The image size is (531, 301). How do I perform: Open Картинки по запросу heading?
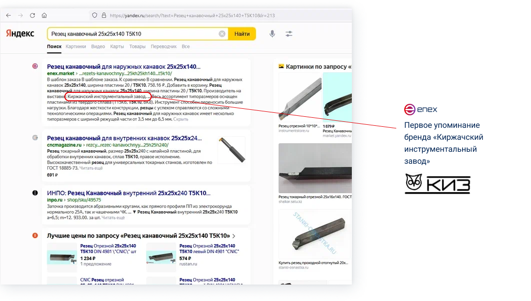(319, 67)
